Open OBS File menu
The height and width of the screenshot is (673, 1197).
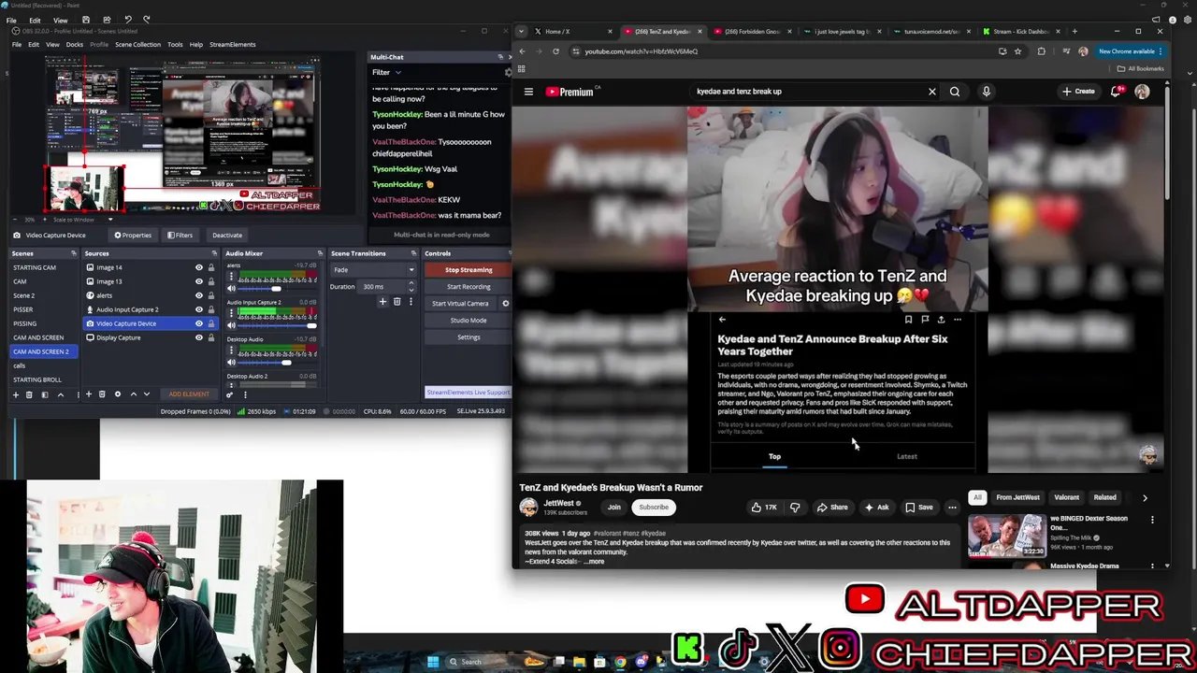click(17, 44)
